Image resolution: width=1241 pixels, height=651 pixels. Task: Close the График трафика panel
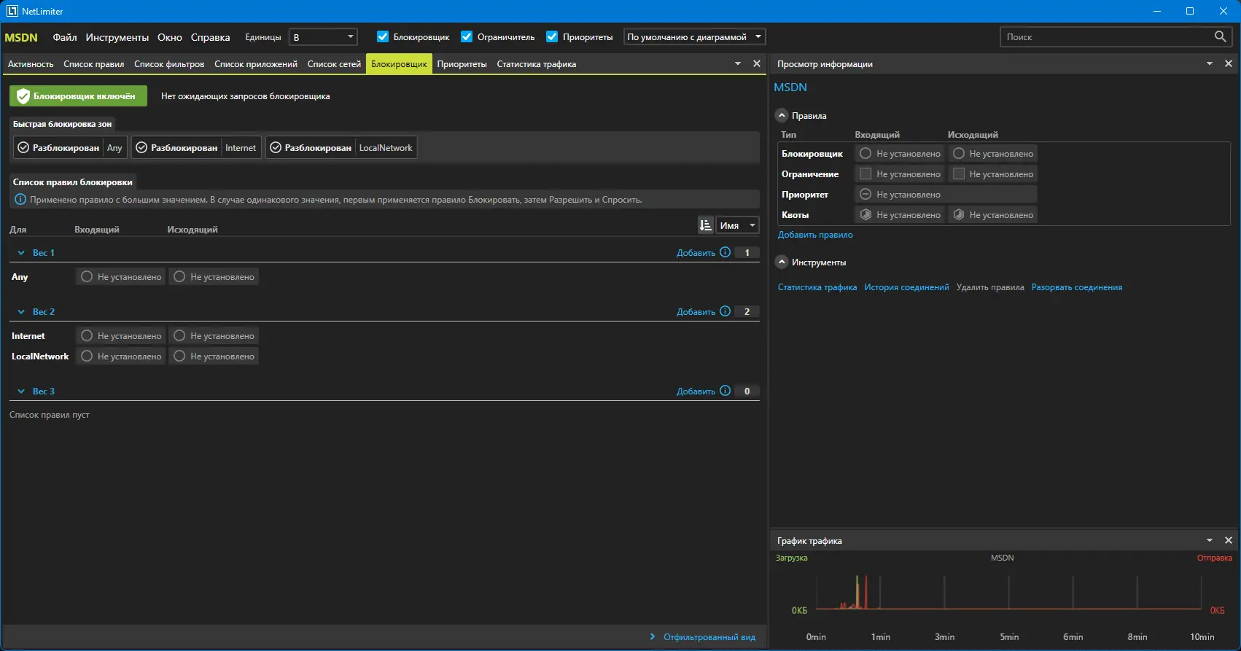[x=1229, y=541]
